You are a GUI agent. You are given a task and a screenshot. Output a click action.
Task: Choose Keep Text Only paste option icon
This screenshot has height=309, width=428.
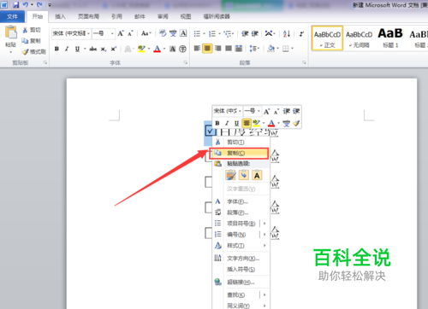tap(257, 175)
